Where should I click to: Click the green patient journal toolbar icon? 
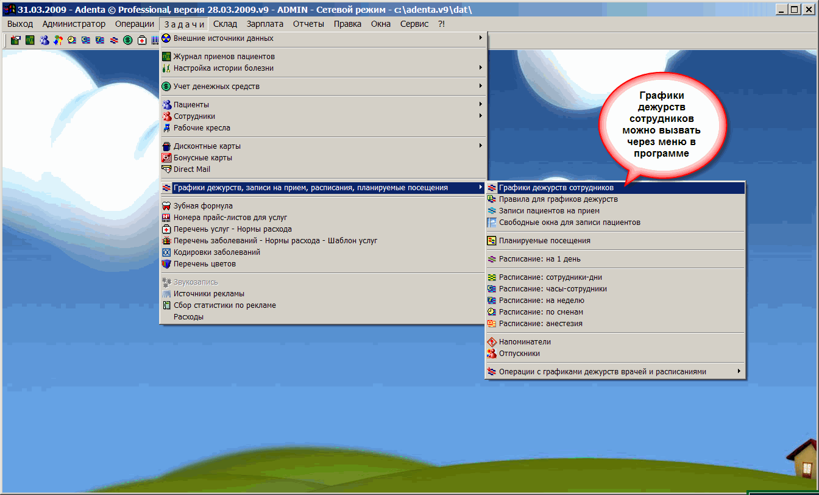tap(30, 40)
